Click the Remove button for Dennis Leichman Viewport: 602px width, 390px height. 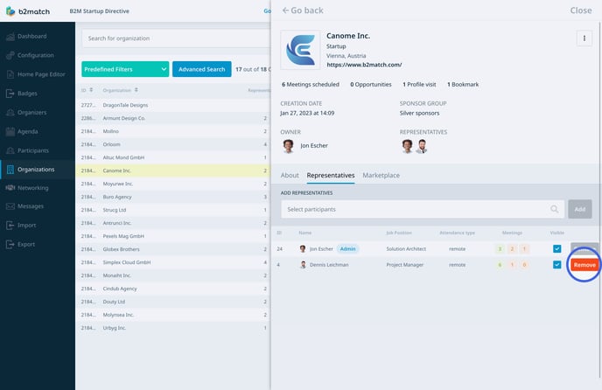[x=584, y=265]
